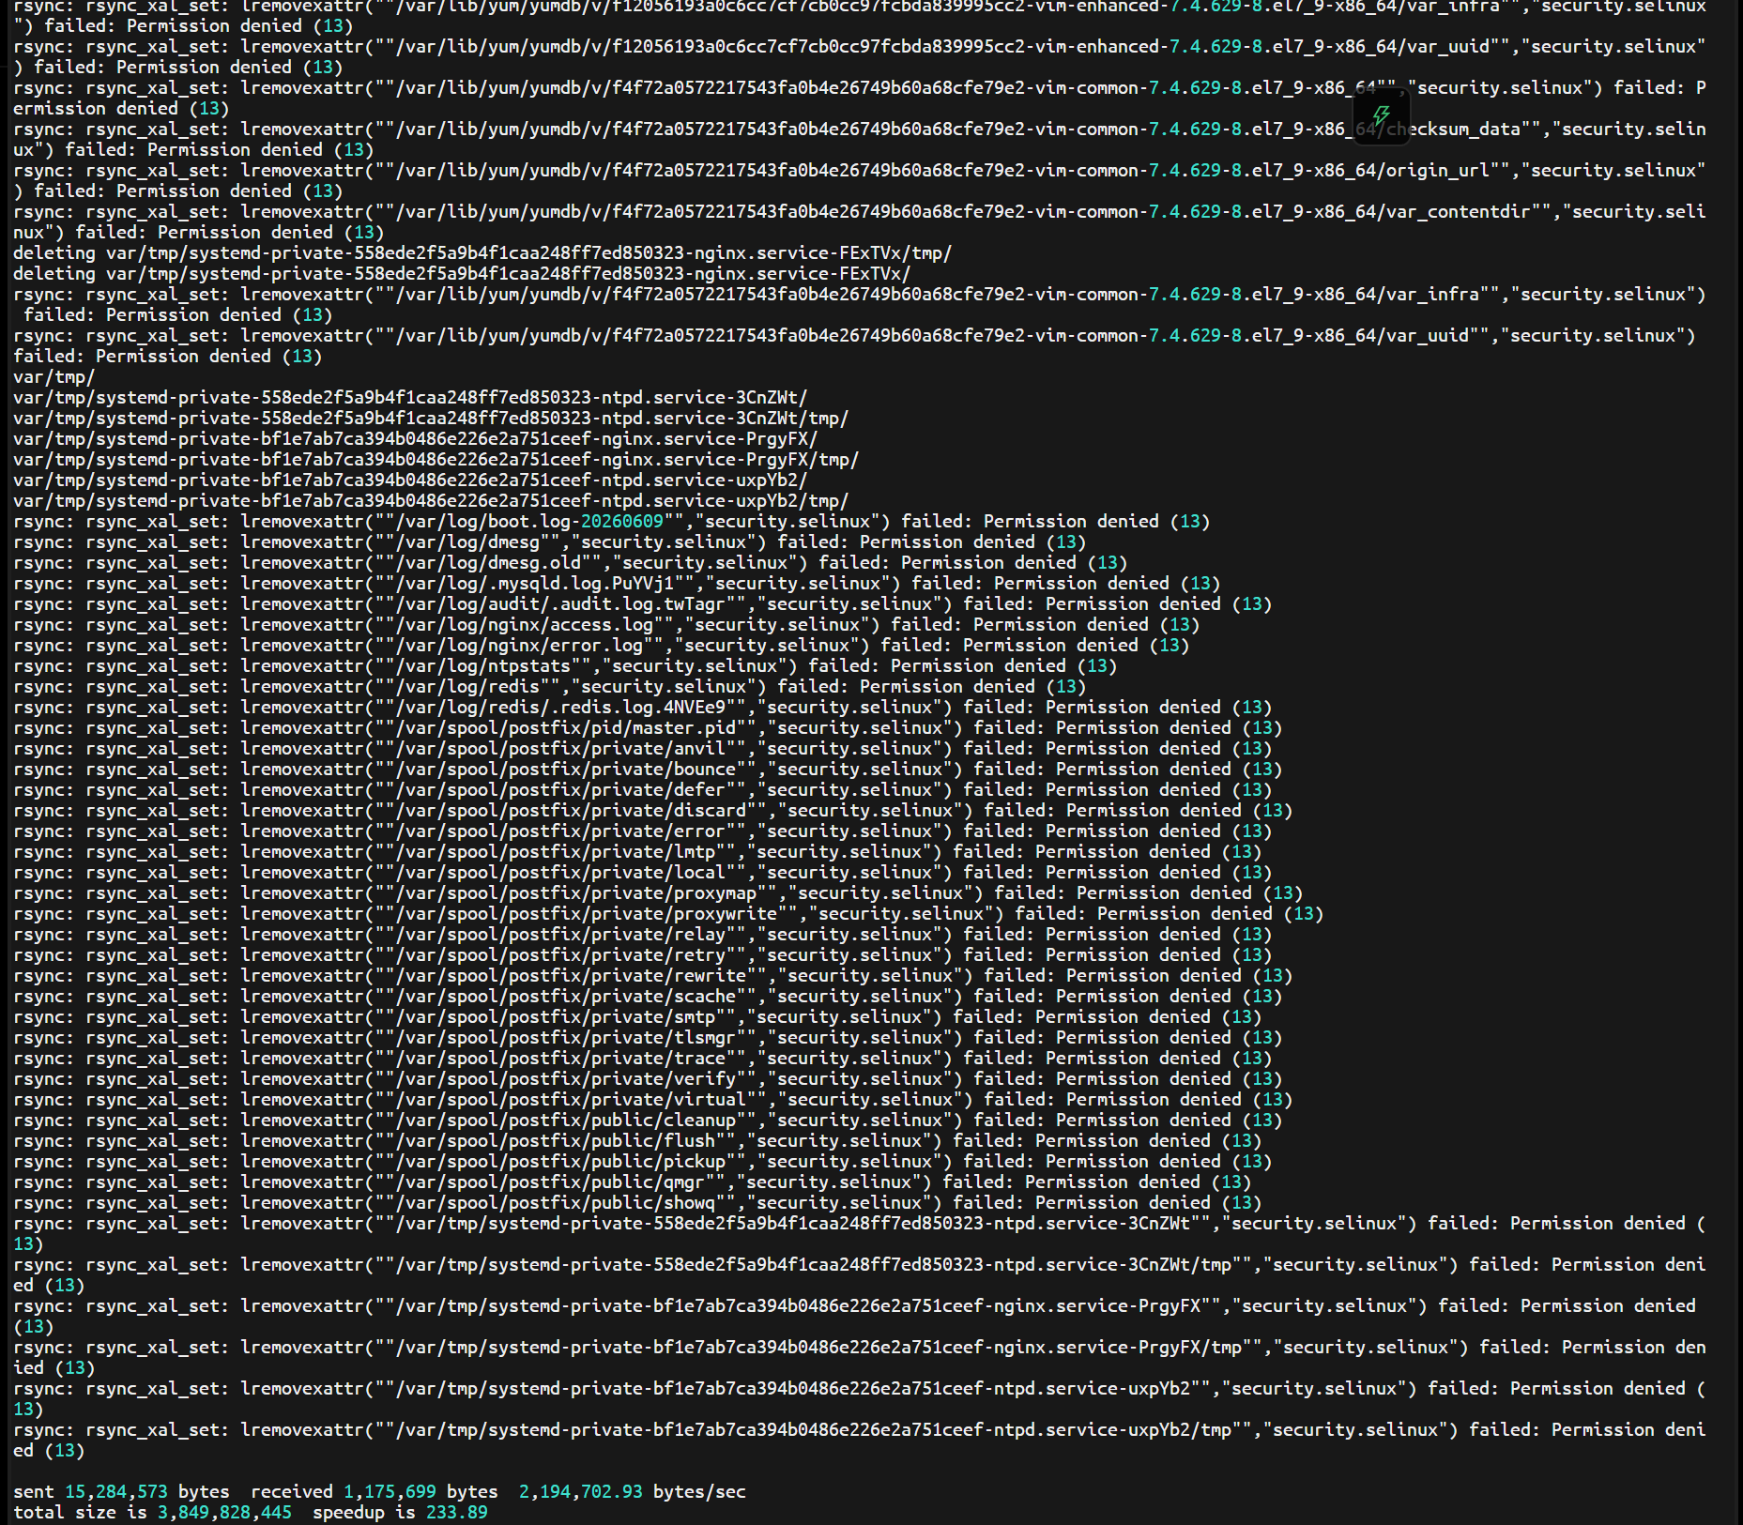Image resolution: width=1743 pixels, height=1525 pixels.
Task: Click line 'var/tmp/...ntpd.service-3CnZWt/' without tmp suffix
Action: tap(410, 398)
